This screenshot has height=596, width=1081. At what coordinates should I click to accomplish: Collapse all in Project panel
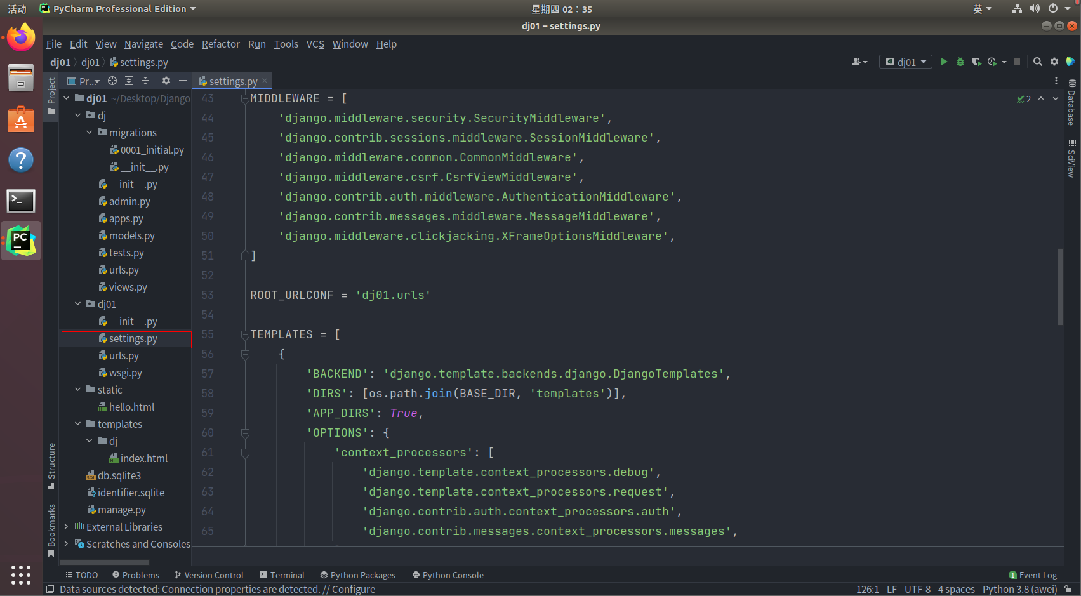(x=145, y=81)
